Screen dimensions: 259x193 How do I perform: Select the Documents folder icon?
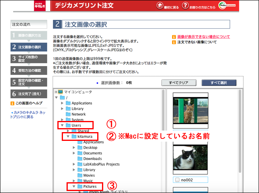(80, 153)
